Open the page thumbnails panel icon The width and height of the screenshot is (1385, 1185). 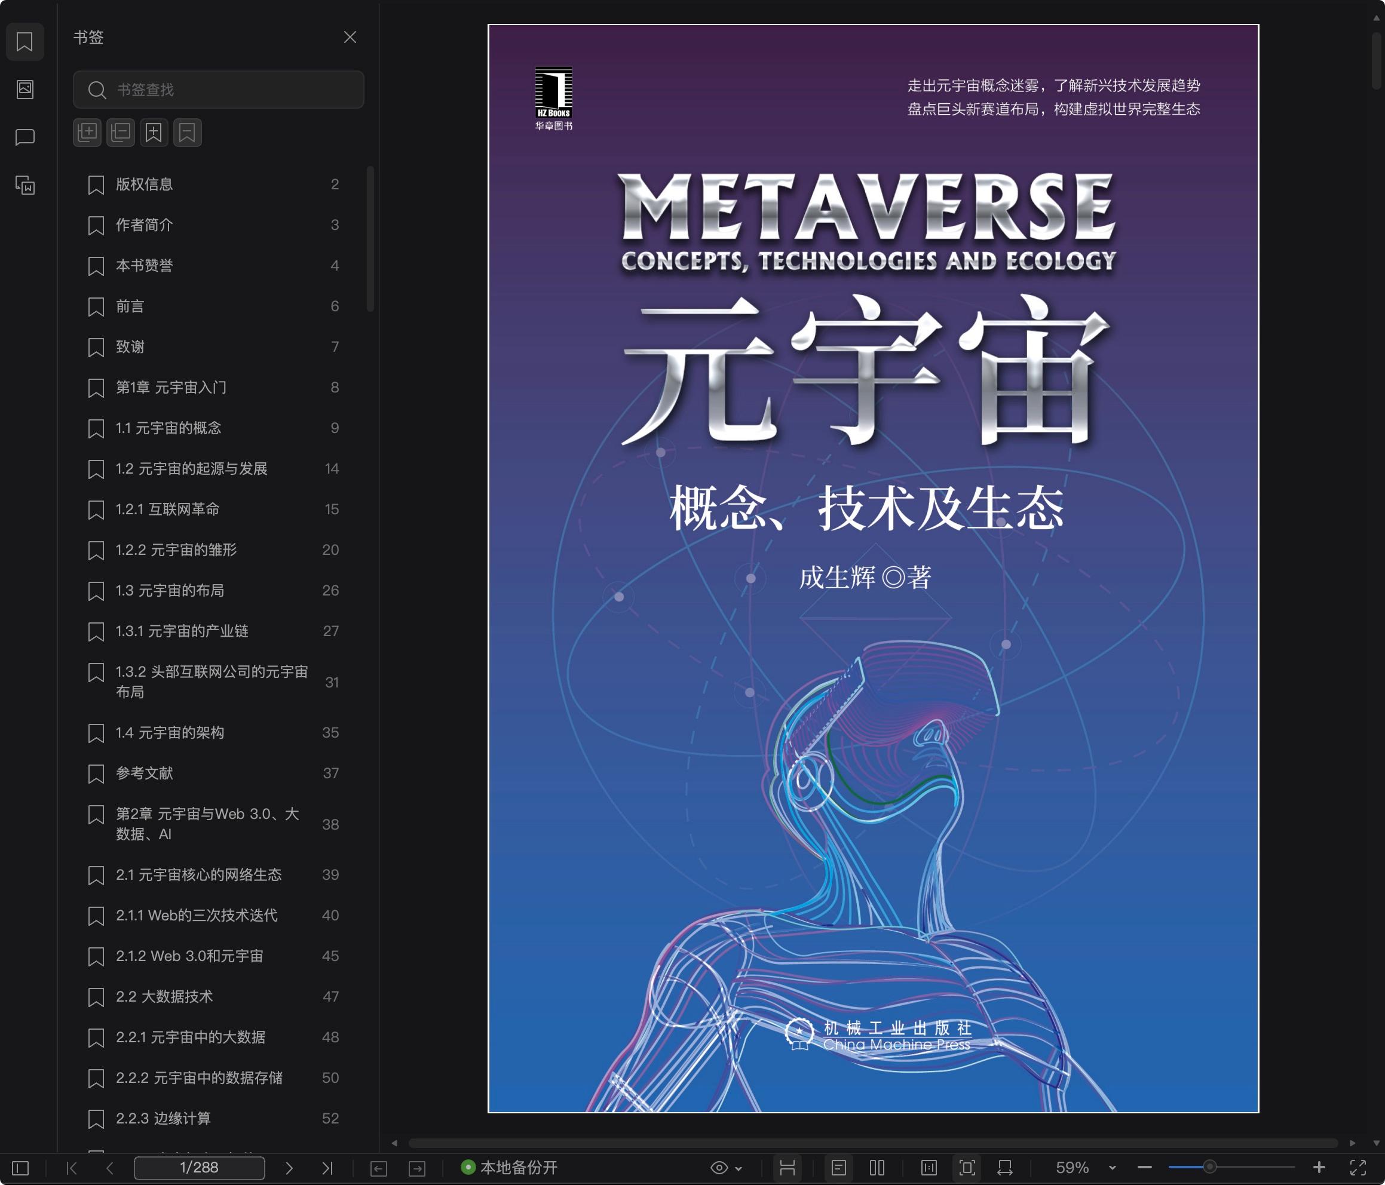(x=24, y=89)
